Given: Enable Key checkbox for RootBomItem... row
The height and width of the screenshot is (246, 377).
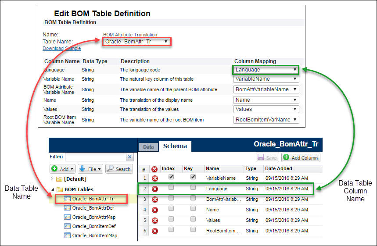Looking at the screenshot, I should (x=193, y=230).
